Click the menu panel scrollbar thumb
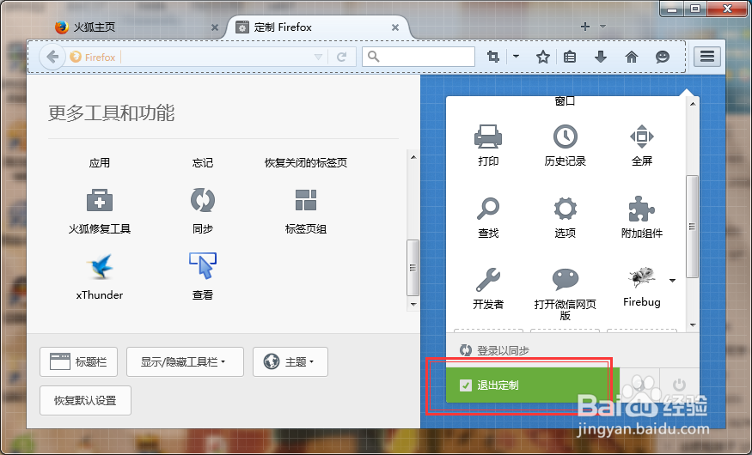Image resolution: width=752 pixels, height=455 pixels. [x=692, y=227]
